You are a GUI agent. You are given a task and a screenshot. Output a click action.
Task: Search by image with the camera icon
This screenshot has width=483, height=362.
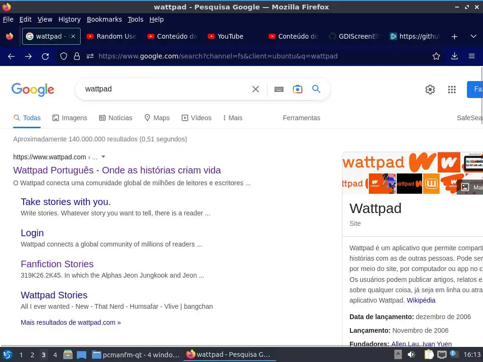pos(298,89)
